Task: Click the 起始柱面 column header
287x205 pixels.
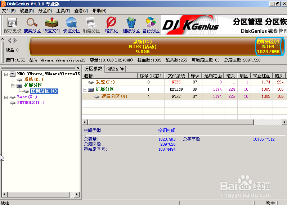Action: click(x=213, y=76)
